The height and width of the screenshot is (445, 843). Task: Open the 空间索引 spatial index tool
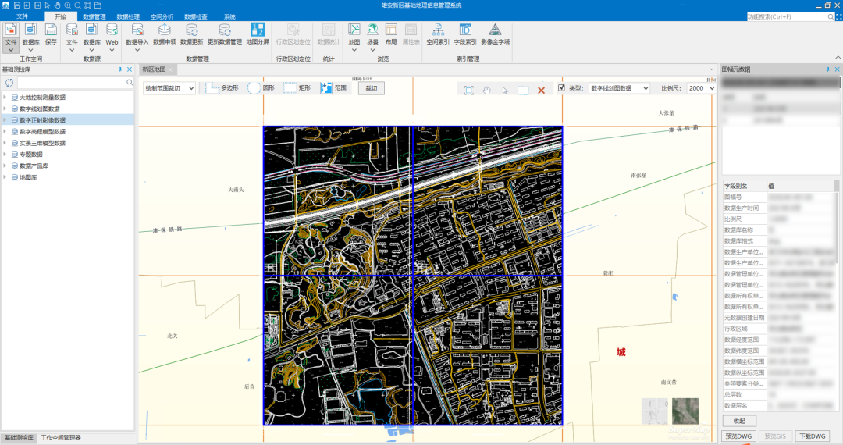(437, 30)
